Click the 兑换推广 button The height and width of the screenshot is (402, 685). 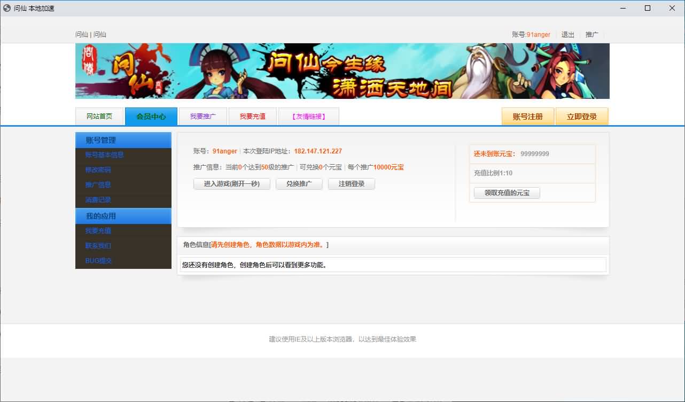tap(299, 184)
